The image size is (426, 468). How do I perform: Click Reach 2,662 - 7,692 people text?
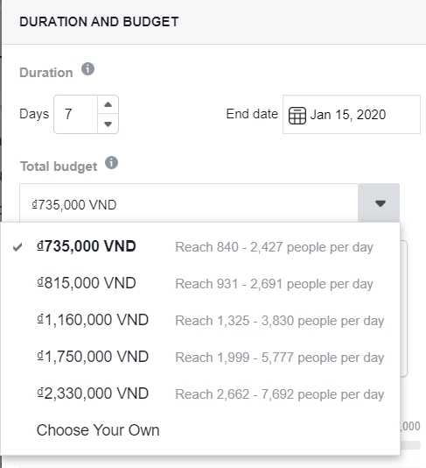279,394
